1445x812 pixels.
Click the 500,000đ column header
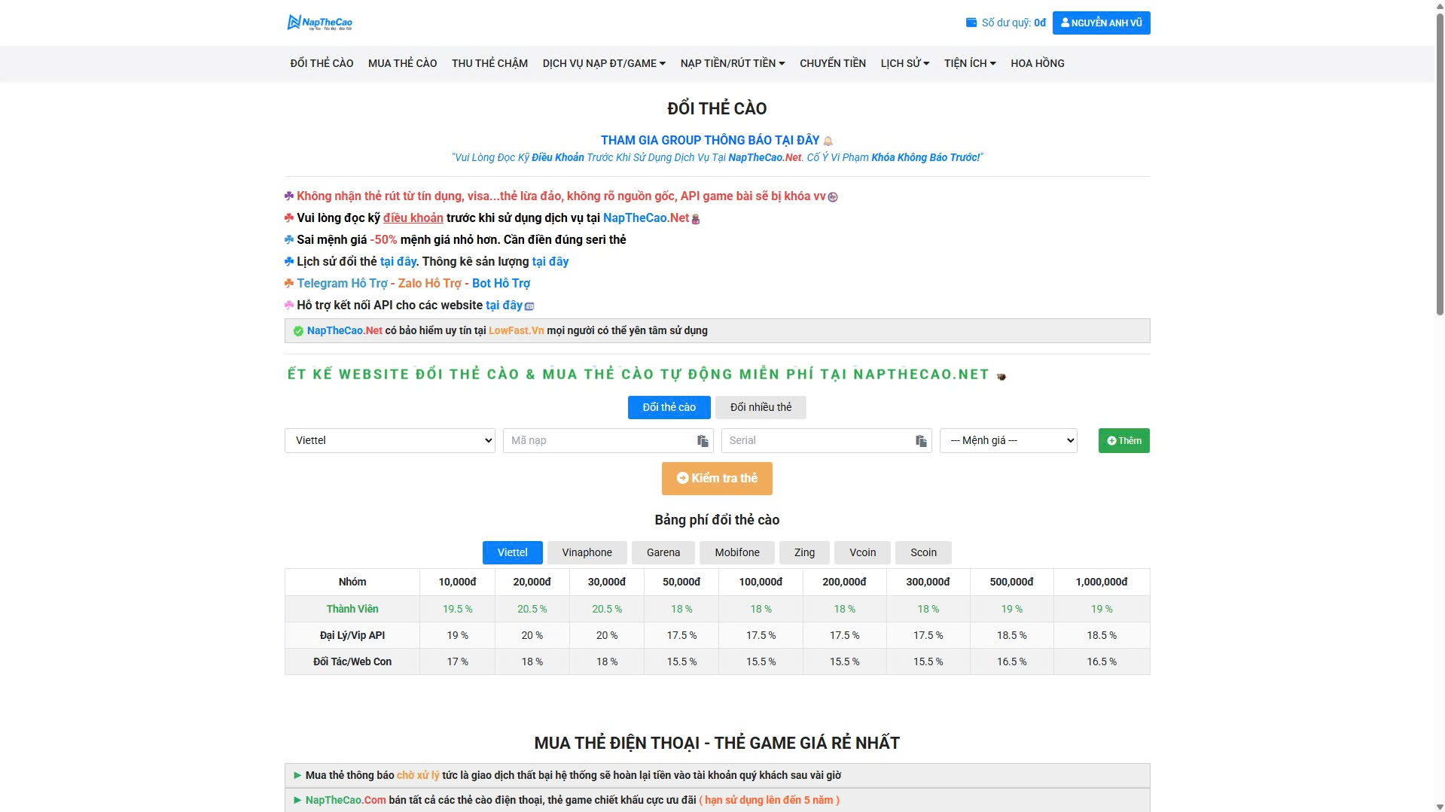(1011, 582)
